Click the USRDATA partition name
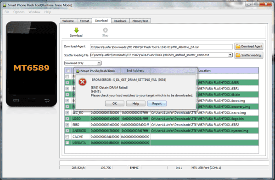This screenshot has width=275, height=180. tap(79, 143)
